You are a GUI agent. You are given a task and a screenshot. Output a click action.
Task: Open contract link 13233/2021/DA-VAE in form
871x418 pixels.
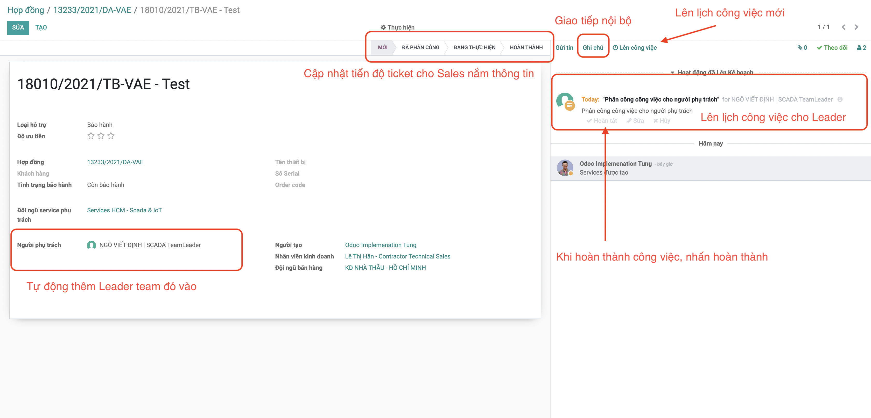[115, 162]
